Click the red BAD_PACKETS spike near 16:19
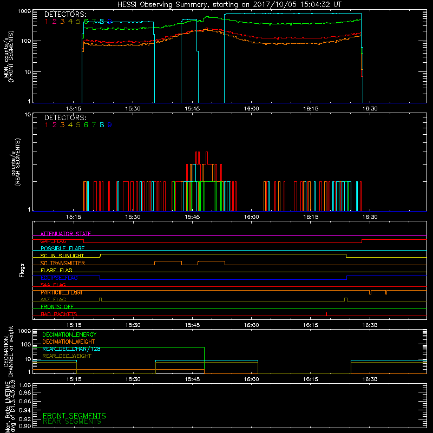The width and height of the screenshot is (433, 433). click(x=326, y=314)
